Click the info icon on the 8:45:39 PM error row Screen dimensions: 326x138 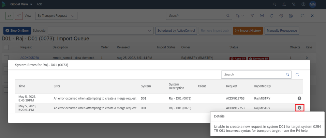(299, 98)
